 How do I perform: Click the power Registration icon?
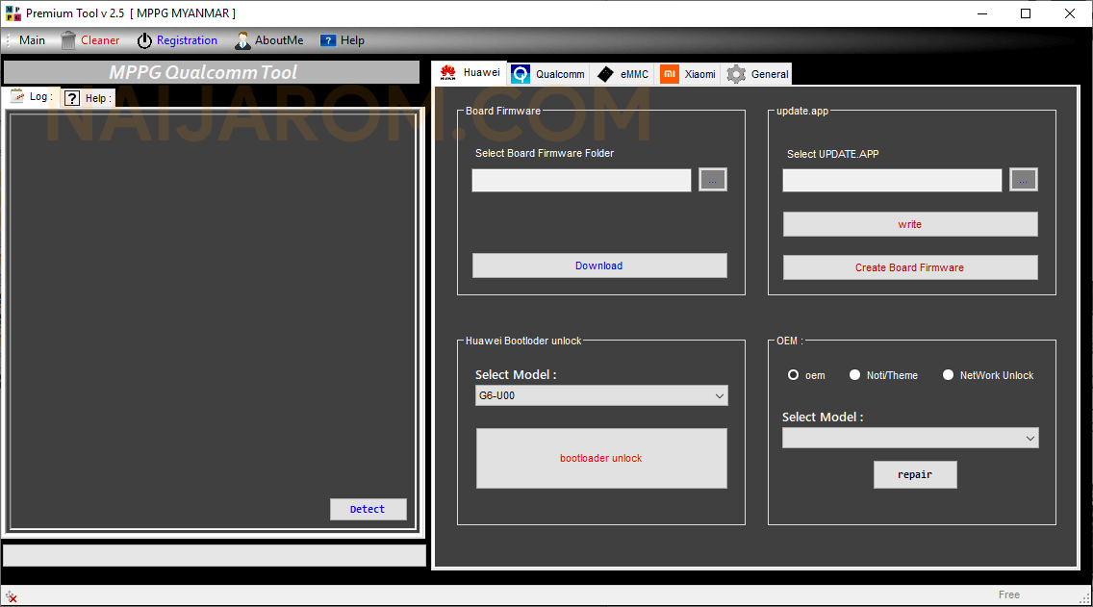pos(144,40)
